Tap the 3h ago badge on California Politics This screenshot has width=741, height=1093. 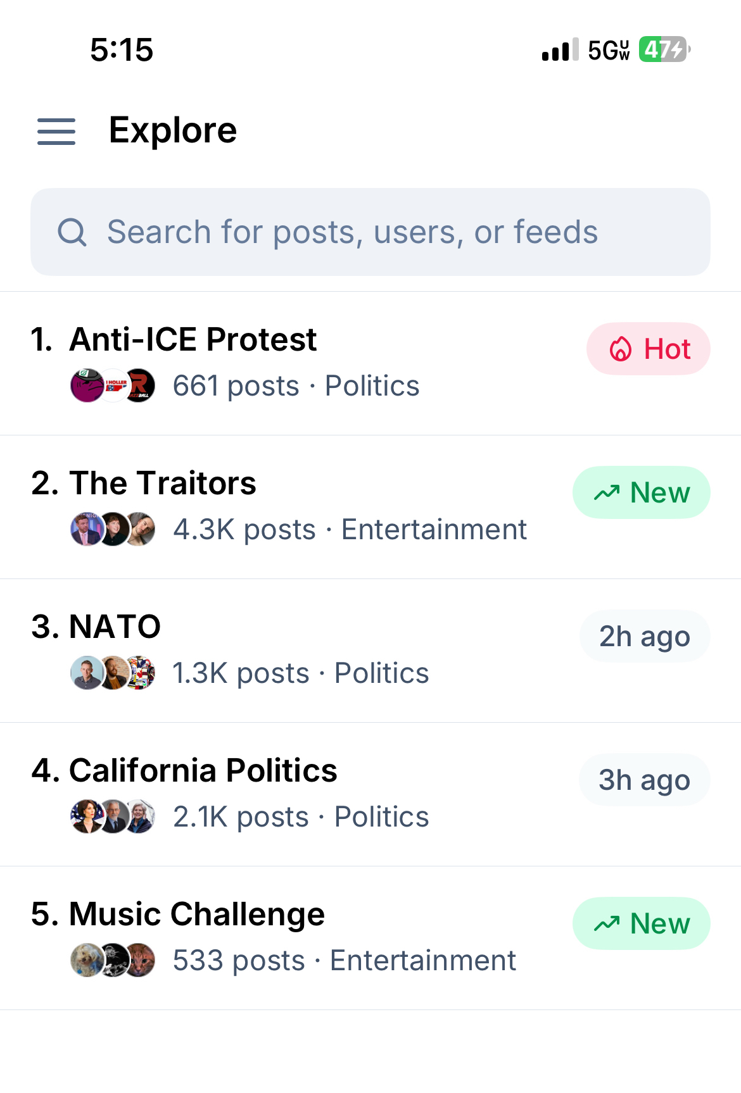[644, 780]
